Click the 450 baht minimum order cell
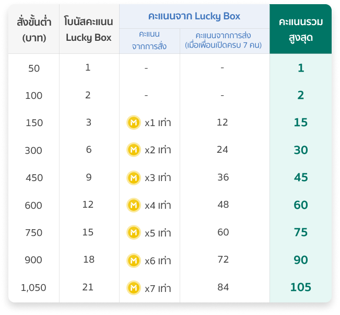The height and width of the screenshot is (315, 340). coord(33,177)
